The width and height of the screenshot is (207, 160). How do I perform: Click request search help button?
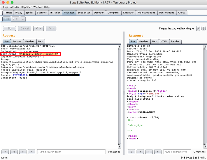pyautogui.click(x=5, y=152)
